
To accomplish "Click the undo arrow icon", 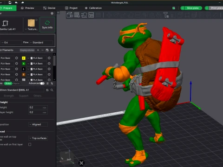I will (16, 3).
